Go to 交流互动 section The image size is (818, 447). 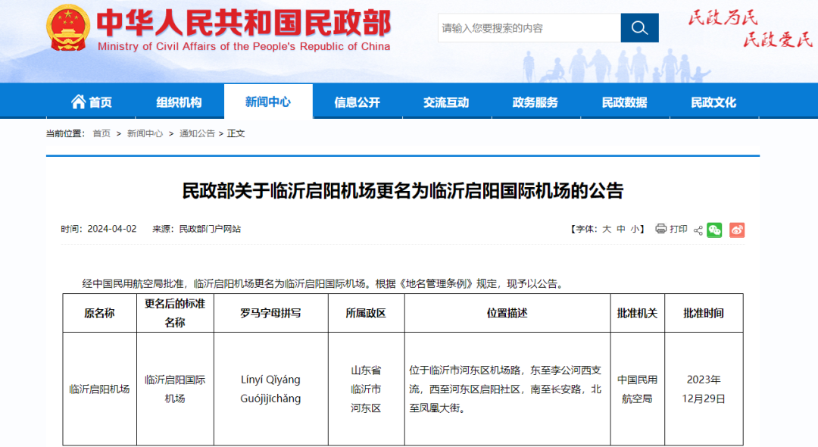(446, 102)
